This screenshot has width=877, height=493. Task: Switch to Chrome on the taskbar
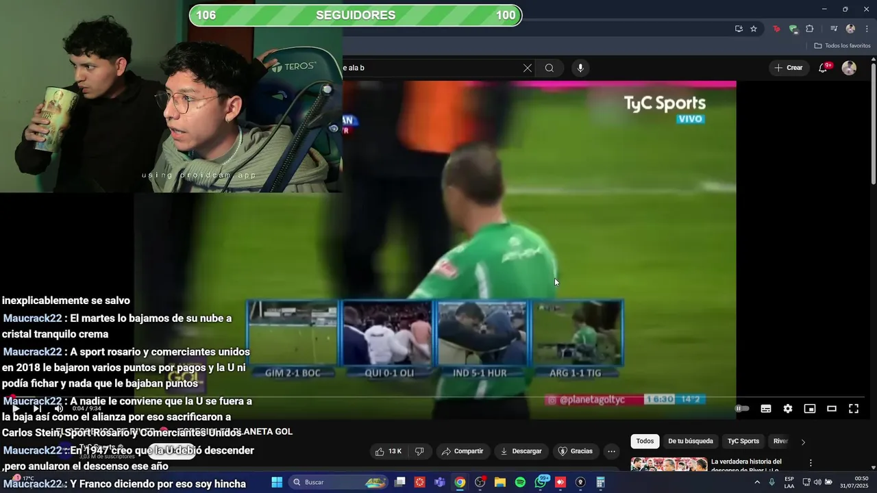tap(460, 482)
